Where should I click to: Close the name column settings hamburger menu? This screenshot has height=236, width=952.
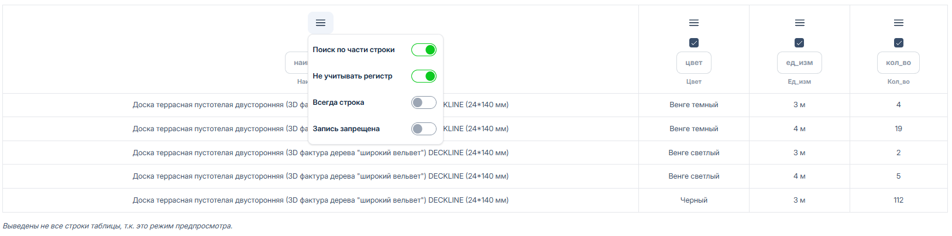321,23
